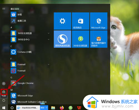Open the 360 browser taskbar icon
139x110 pixels.
coord(71,108)
